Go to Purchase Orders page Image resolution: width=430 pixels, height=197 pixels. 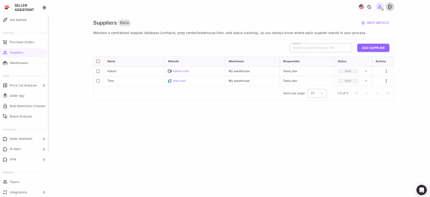pos(22,42)
